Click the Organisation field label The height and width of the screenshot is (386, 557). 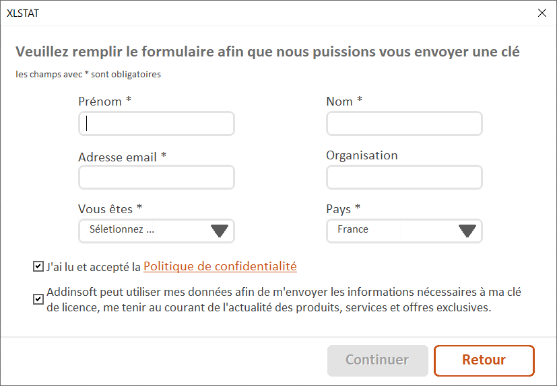click(362, 155)
